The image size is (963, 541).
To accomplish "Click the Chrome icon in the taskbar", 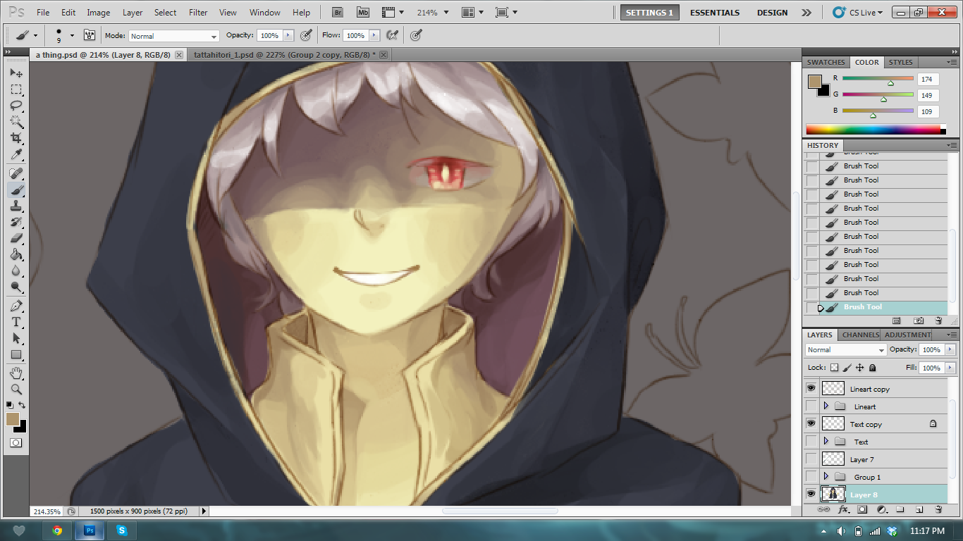I will [57, 530].
